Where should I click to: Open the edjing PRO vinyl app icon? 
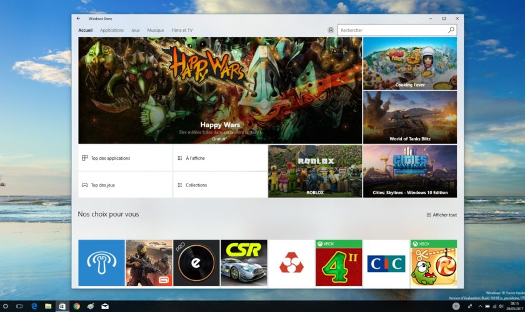(196, 263)
